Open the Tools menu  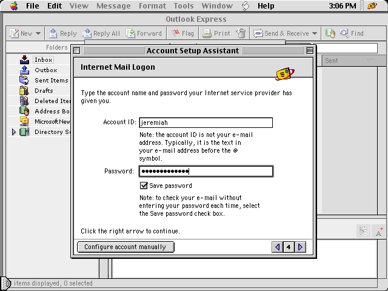pyautogui.click(x=184, y=5)
